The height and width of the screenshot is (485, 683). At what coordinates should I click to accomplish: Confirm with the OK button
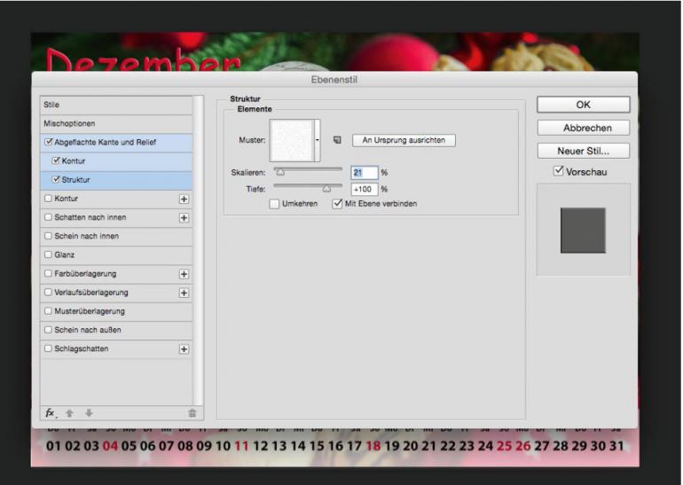(x=584, y=105)
